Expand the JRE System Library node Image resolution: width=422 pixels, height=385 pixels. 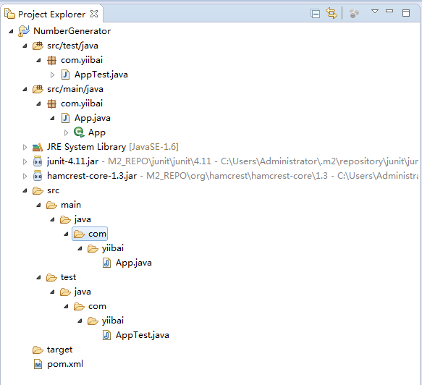[25, 147]
